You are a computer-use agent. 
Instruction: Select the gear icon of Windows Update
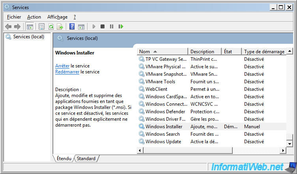click(x=141, y=141)
